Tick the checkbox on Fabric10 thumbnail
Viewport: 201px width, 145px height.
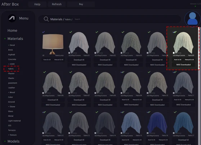pos(148,93)
